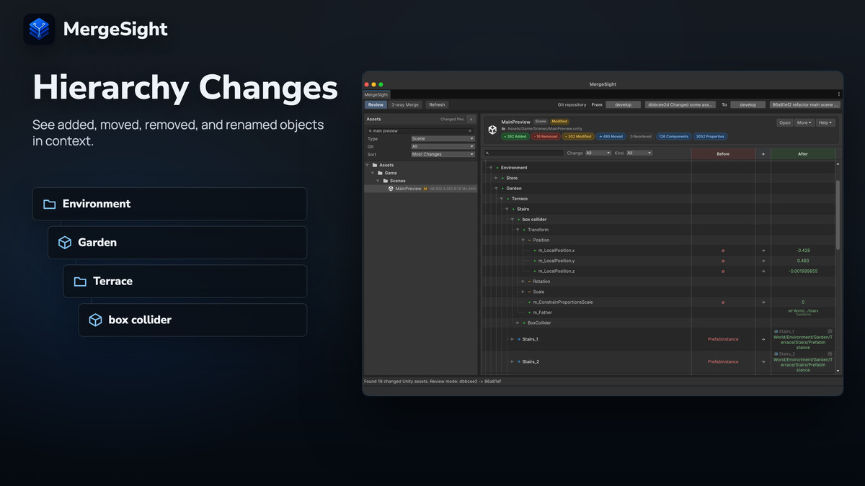Click the Before column header
The image size is (865, 486).
tap(723, 154)
